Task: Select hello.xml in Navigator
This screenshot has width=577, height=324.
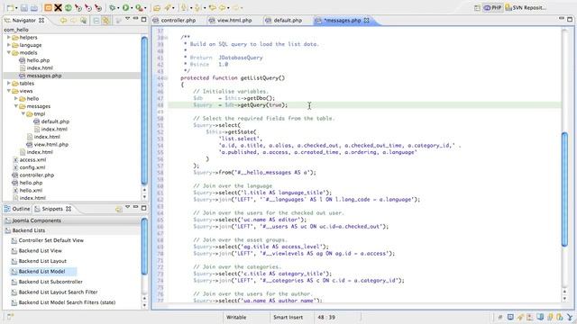Action: point(31,190)
